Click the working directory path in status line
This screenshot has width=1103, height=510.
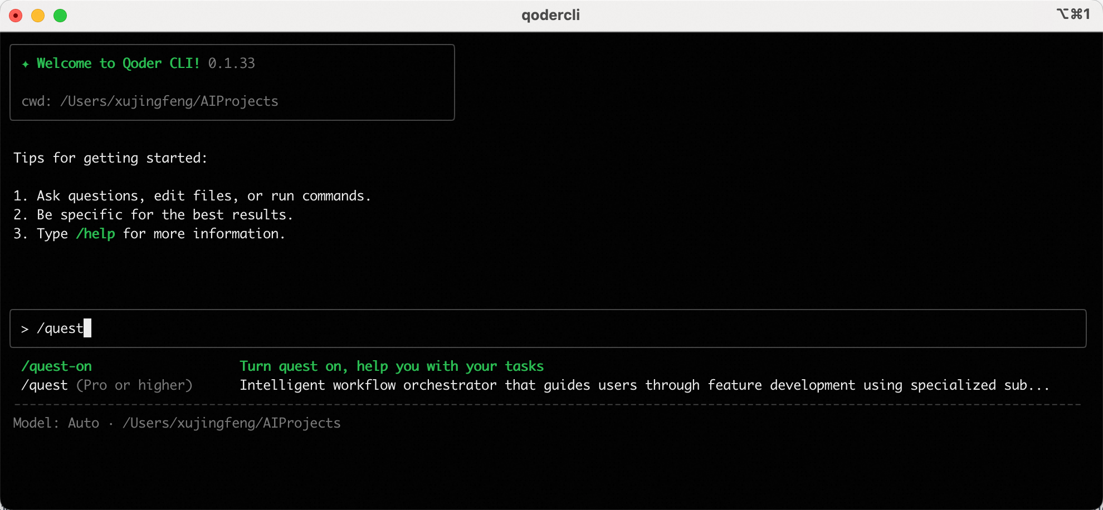coord(231,423)
